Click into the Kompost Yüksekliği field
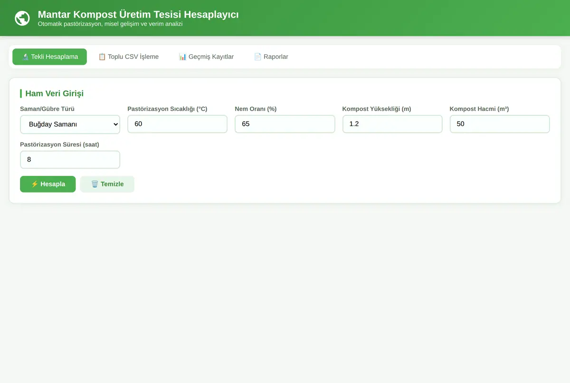The height and width of the screenshot is (383, 570). 392,124
